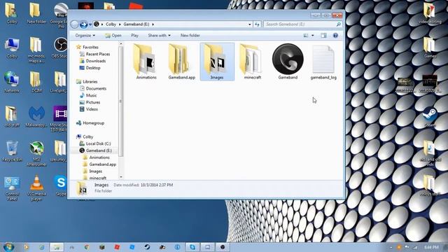Open Malwarebytes desktop icon
The width and height of the screenshot is (448, 252).
tap(36, 116)
